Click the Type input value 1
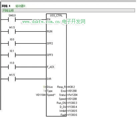 [44, 91]
